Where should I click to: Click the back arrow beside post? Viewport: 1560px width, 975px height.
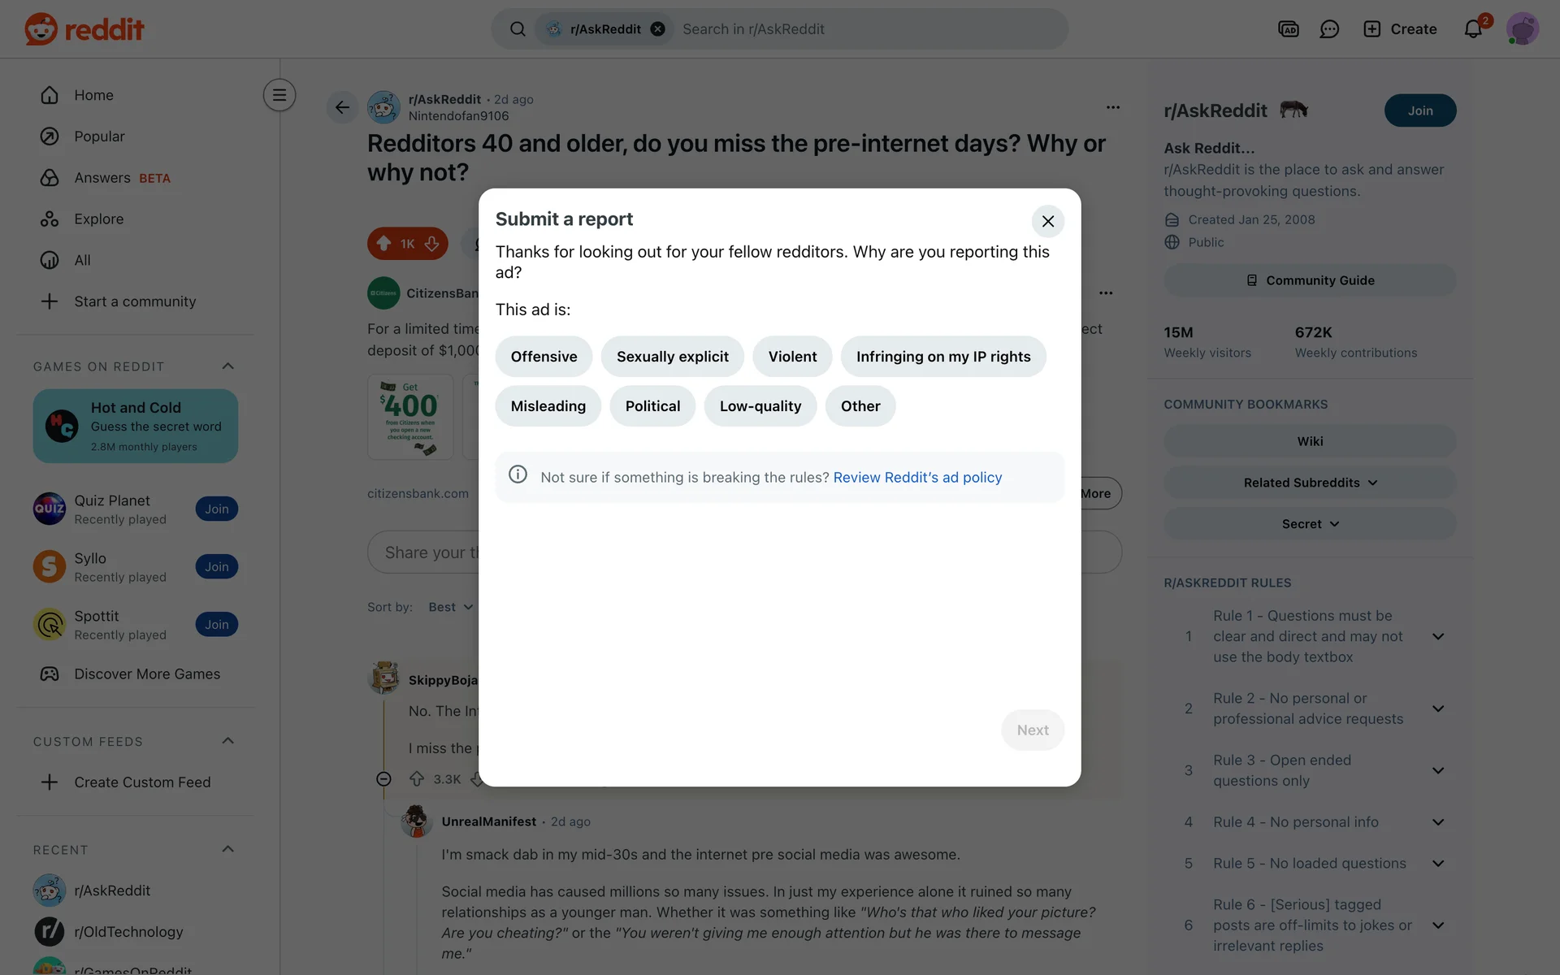click(x=342, y=107)
